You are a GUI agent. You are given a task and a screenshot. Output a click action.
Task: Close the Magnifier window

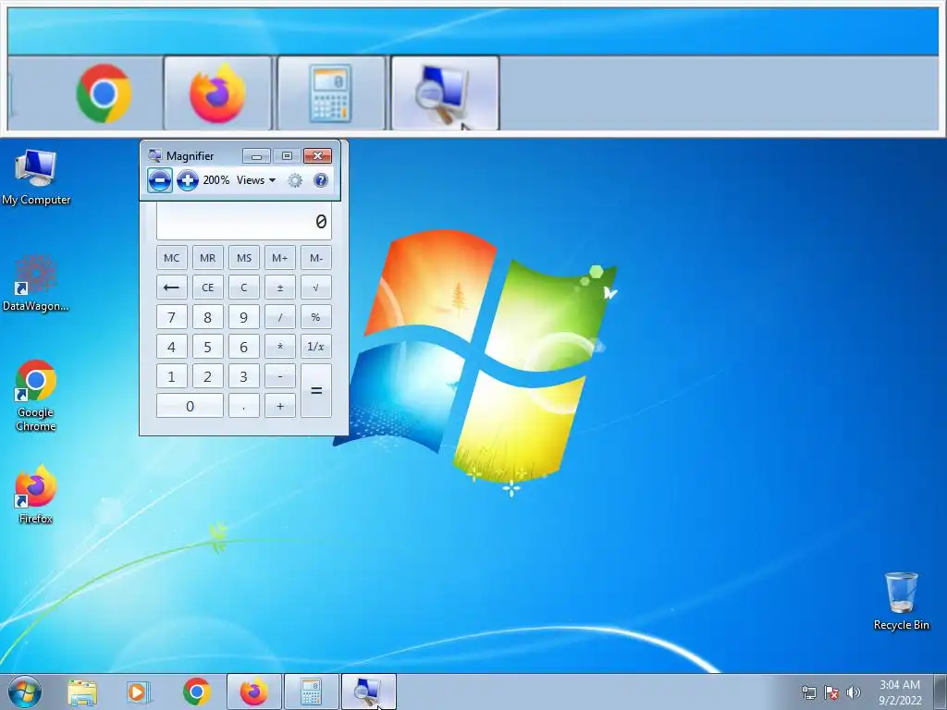pos(317,156)
